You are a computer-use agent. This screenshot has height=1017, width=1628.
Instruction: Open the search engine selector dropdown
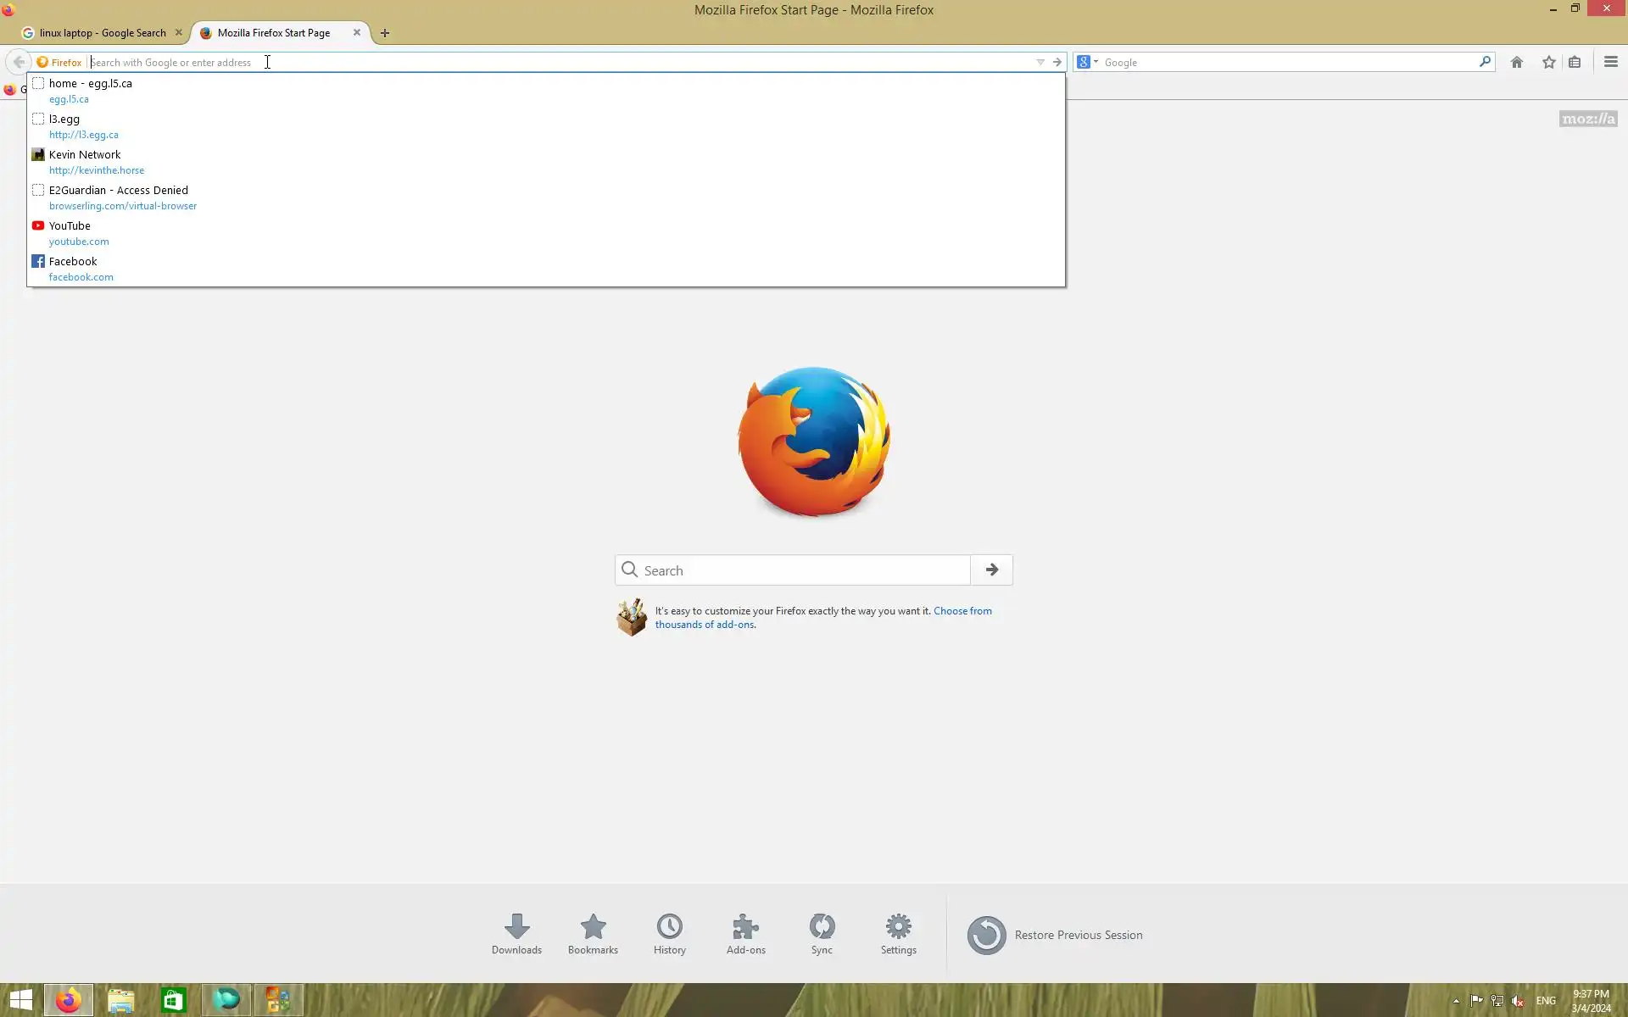click(x=1087, y=62)
